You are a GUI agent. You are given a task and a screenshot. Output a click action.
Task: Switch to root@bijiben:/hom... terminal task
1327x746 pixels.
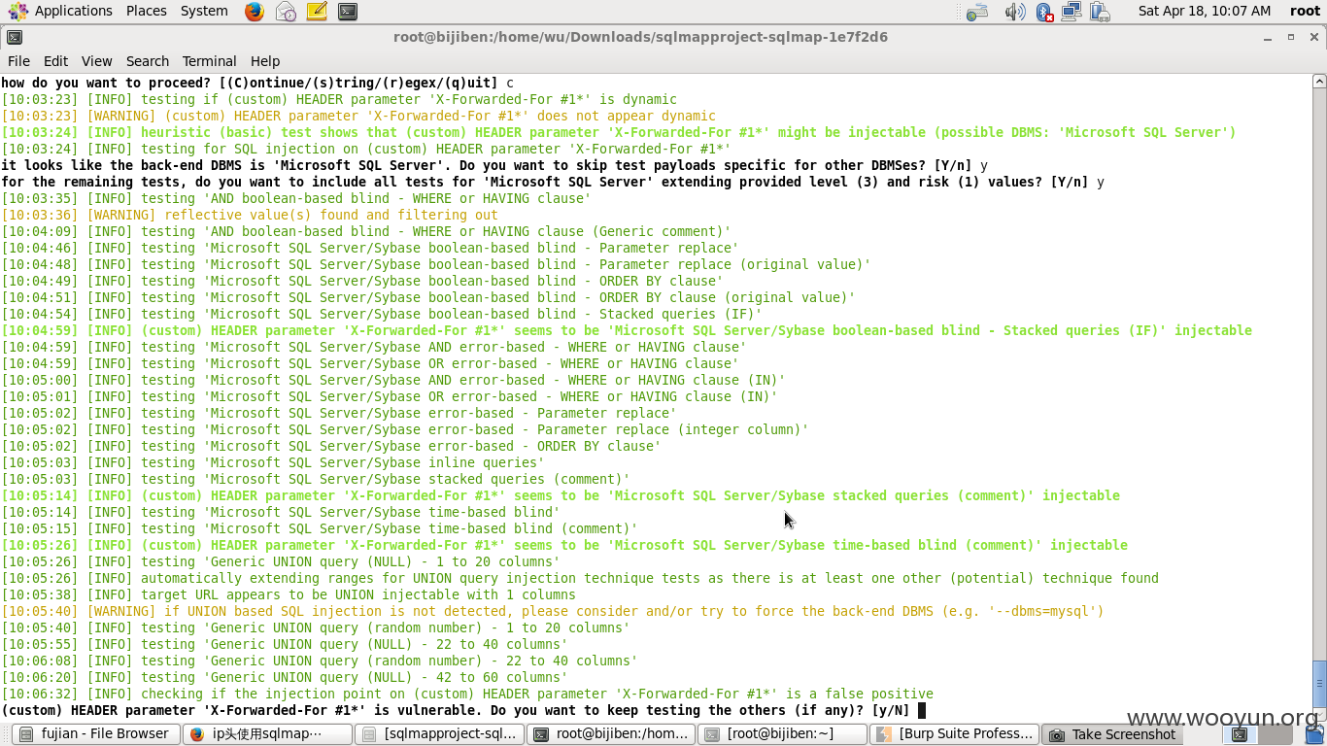click(610, 734)
